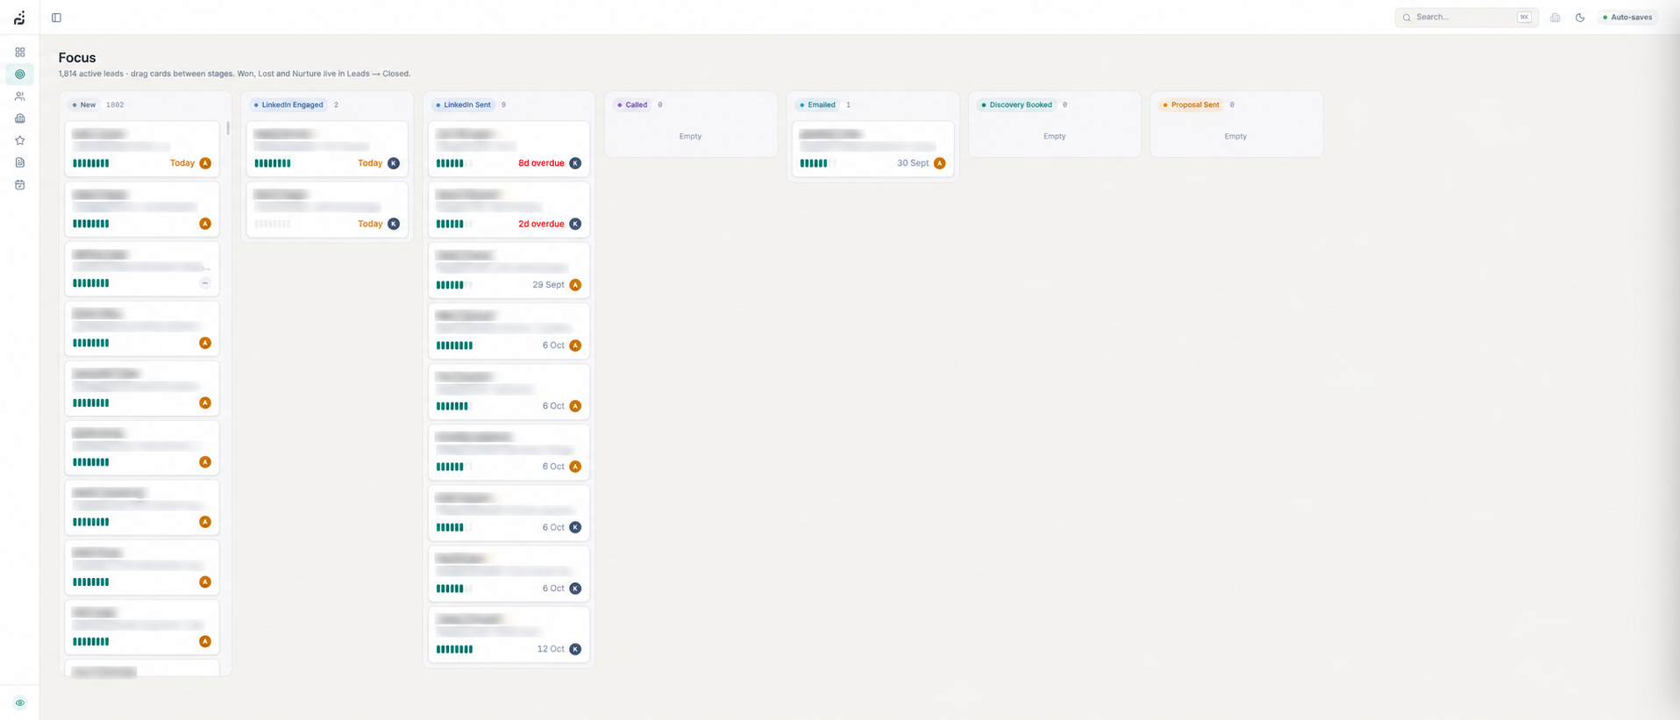Click the New column scrollbar
The image size is (1680, 720).
(x=228, y=129)
